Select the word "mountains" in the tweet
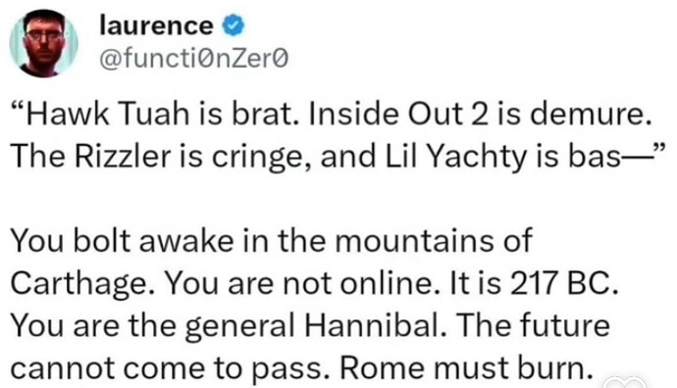This screenshot has width=677, height=388. click(415, 241)
